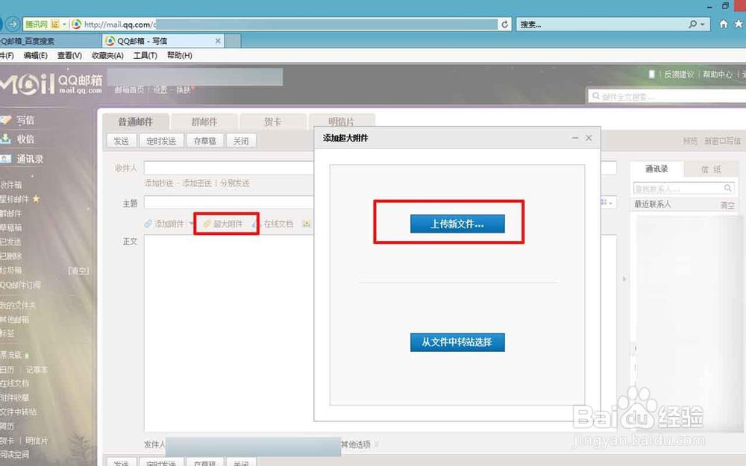This screenshot has width=746, height=466.
Task: Open 收信 inbox check in the sidebar
Action: [x=25, y=139]
